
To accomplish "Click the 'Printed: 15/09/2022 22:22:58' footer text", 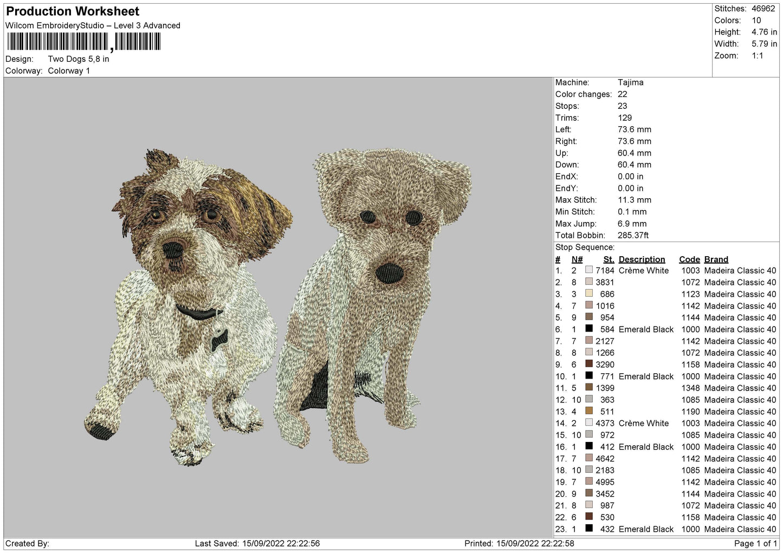I will point(519,543).
